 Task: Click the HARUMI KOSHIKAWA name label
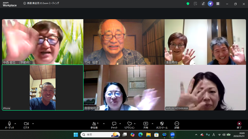(177, 108)
